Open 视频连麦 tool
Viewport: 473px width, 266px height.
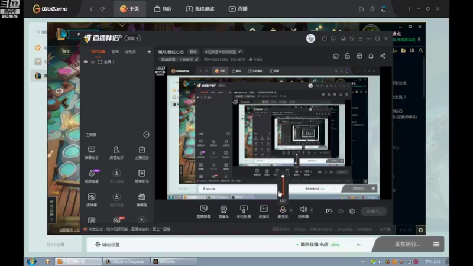(92, 176)
